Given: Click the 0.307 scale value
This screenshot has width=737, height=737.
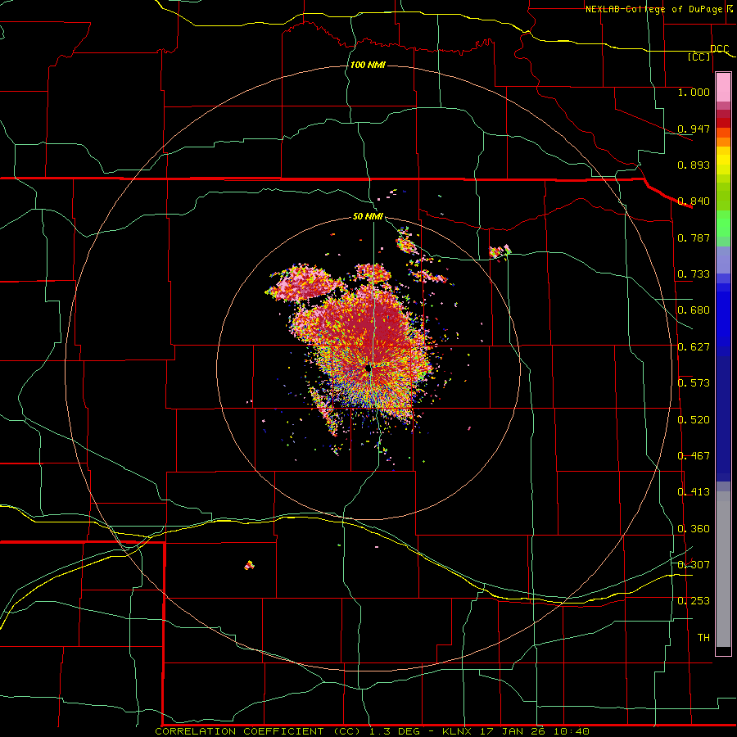Looking at the screenshot, I should (x=694, y=564).
